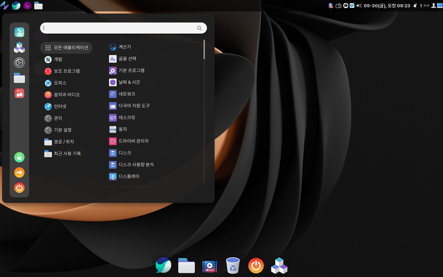Open the clock calendar 05-30(금)
The height and width of the screenshot is (277, 443).
pyautogui.click(x=387, y=6)
